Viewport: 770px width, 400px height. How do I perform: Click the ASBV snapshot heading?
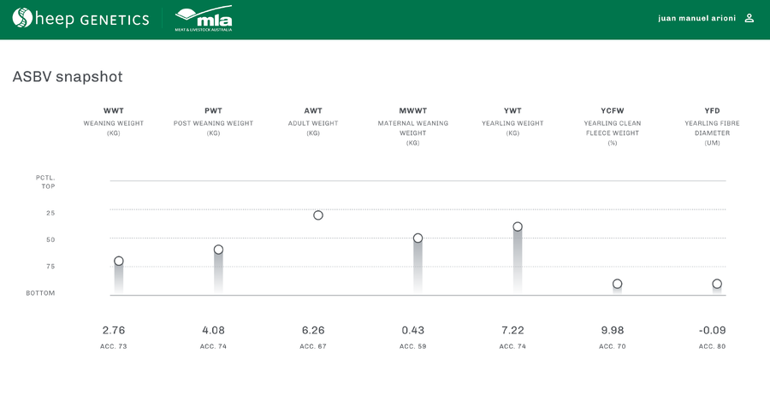tap(68, 77)
